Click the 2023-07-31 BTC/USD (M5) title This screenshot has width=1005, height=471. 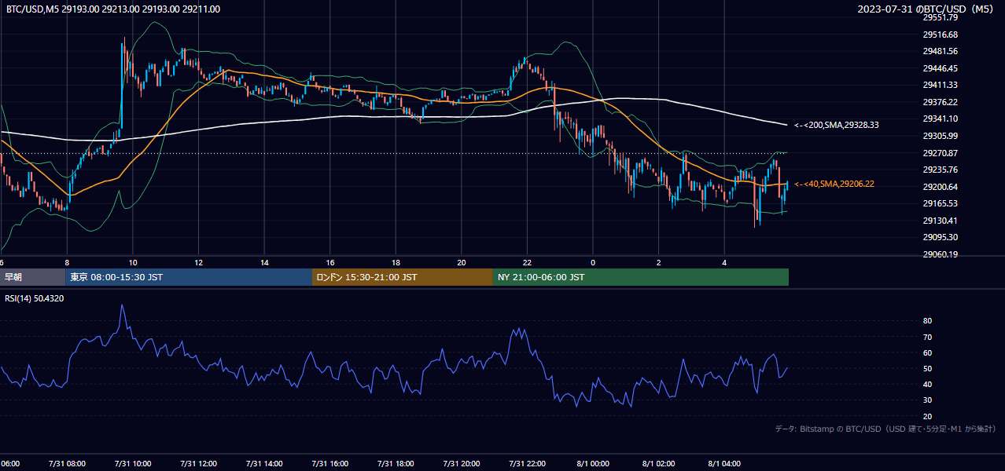tap(927, 9)
